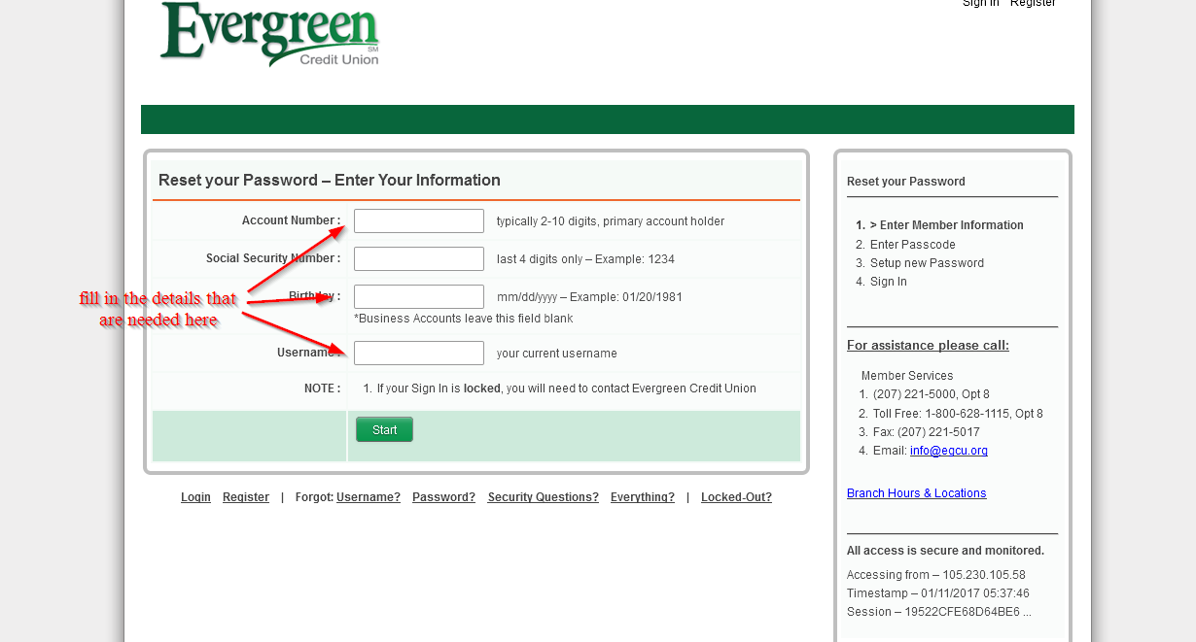Click 'For assistance please call:' heading

[x=928, y=346]
